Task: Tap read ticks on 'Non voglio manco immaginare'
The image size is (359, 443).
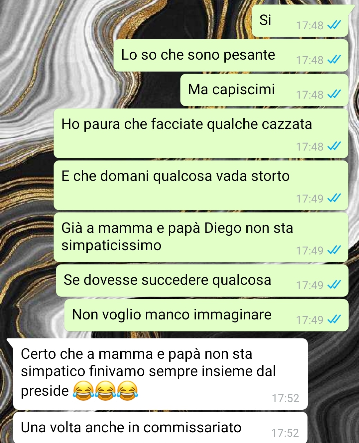Action: point(334,319)
